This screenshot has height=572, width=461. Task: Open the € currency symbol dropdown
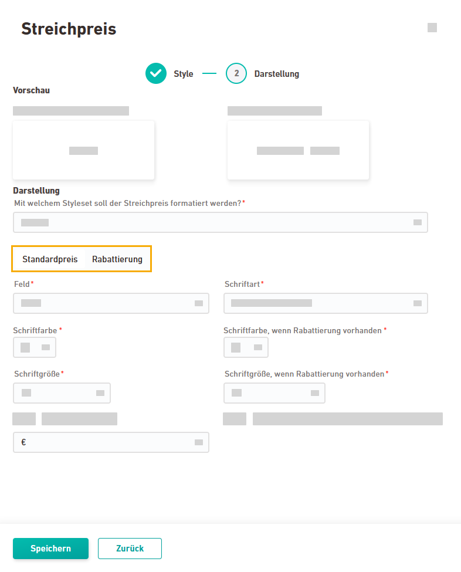point(199,442)
